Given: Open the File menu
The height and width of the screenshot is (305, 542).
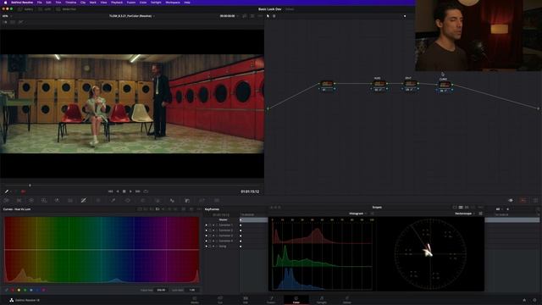Looking at the screenshot, I should (40, 3).
